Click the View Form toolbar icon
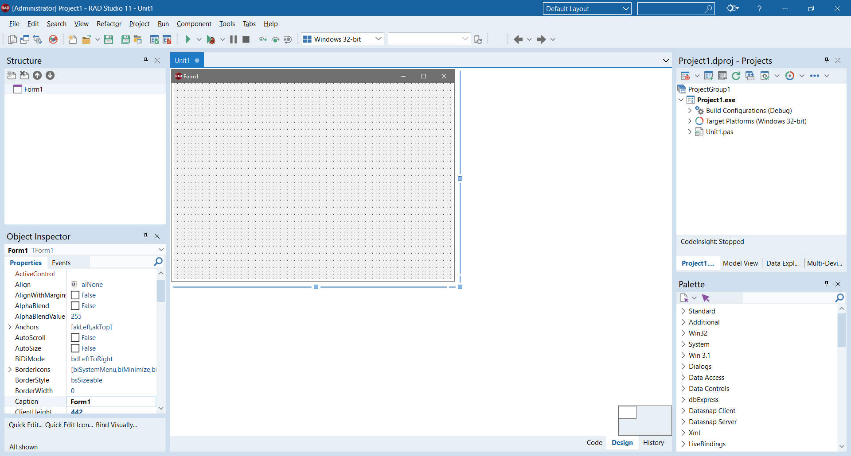Viewport: 851px width, 456px height. tap(25, 39)
